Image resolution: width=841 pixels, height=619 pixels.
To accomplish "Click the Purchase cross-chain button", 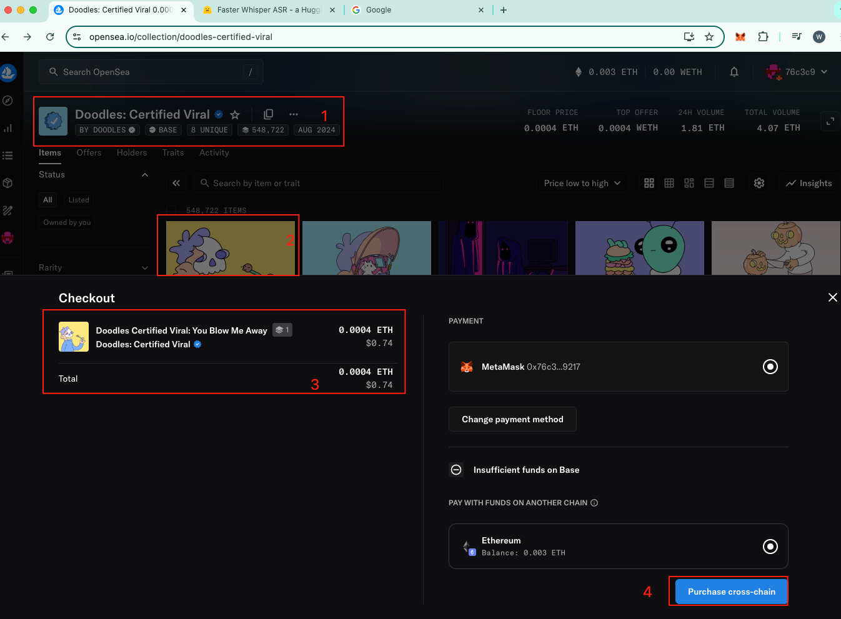I will coord(731,592).
